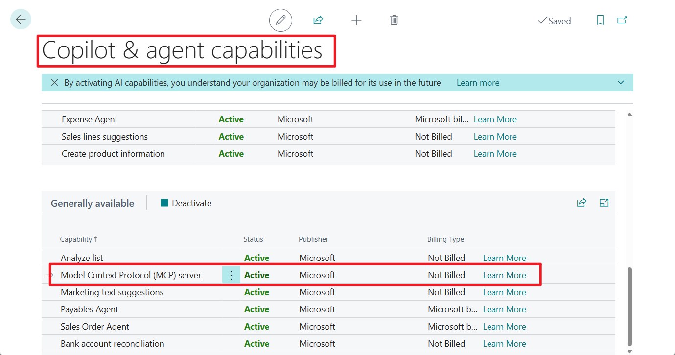
Task: Open Model Context Protocol (MCP) server link
Action: coord(131,275)
